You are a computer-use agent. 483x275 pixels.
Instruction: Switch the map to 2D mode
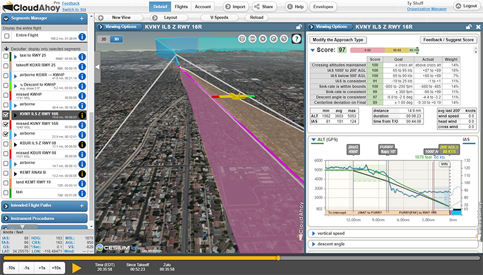(x=104, y=39)
